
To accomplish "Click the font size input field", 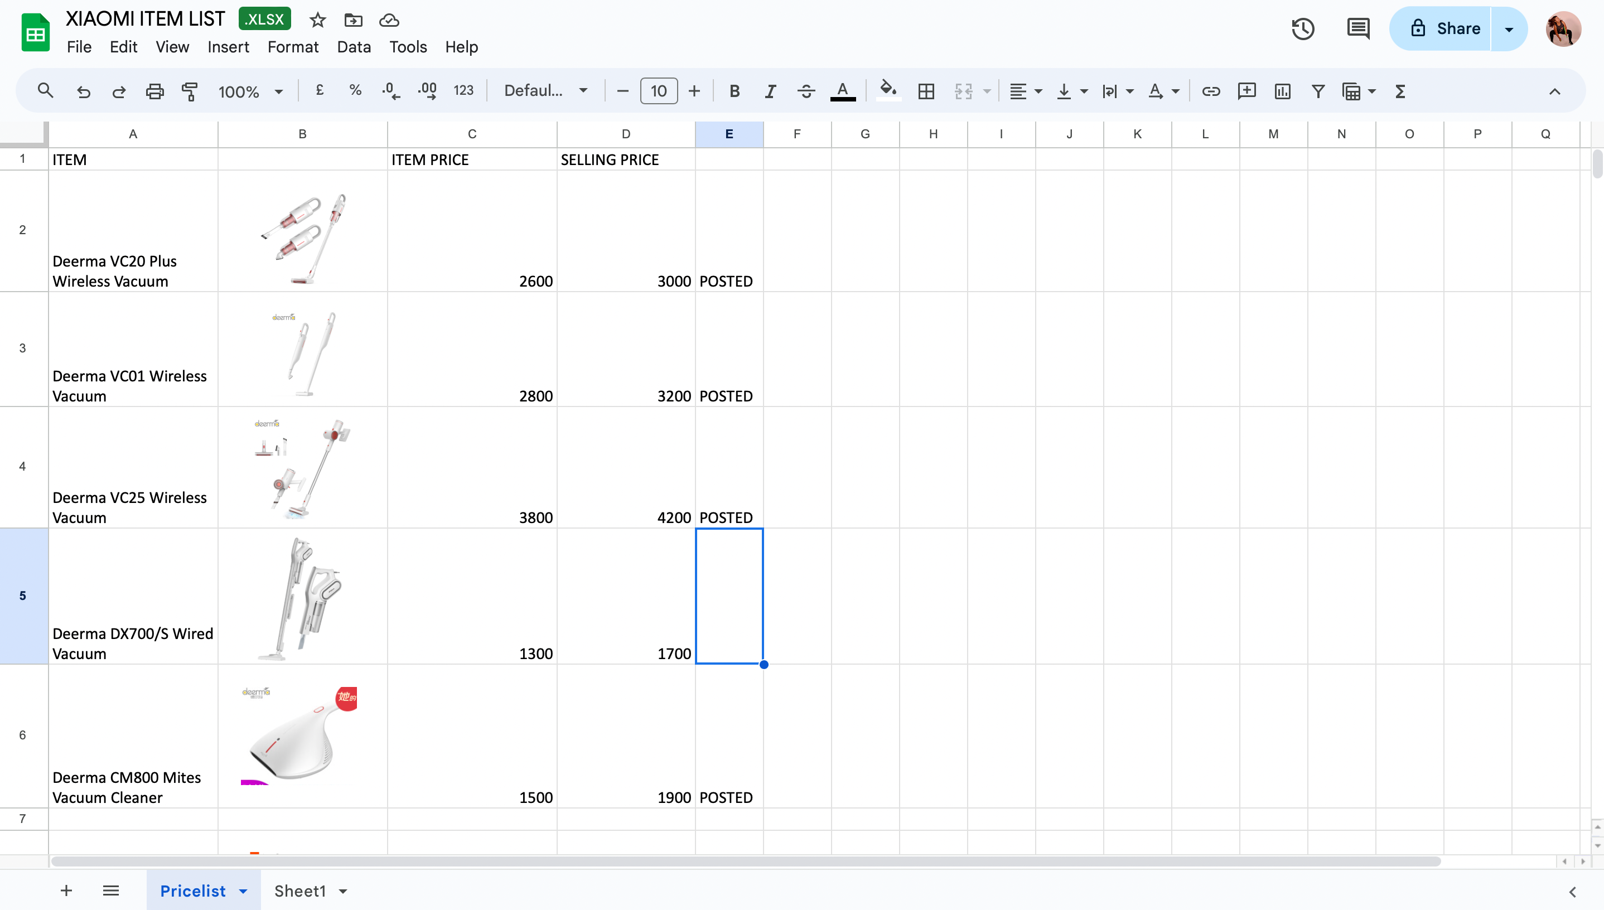I will pyautogui.click(x=658, y=91).
